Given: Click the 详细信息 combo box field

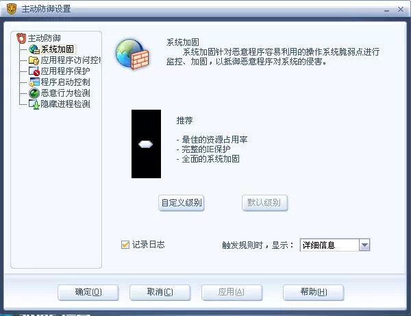Looking at the screenshot, I should (x=335, y=245).
